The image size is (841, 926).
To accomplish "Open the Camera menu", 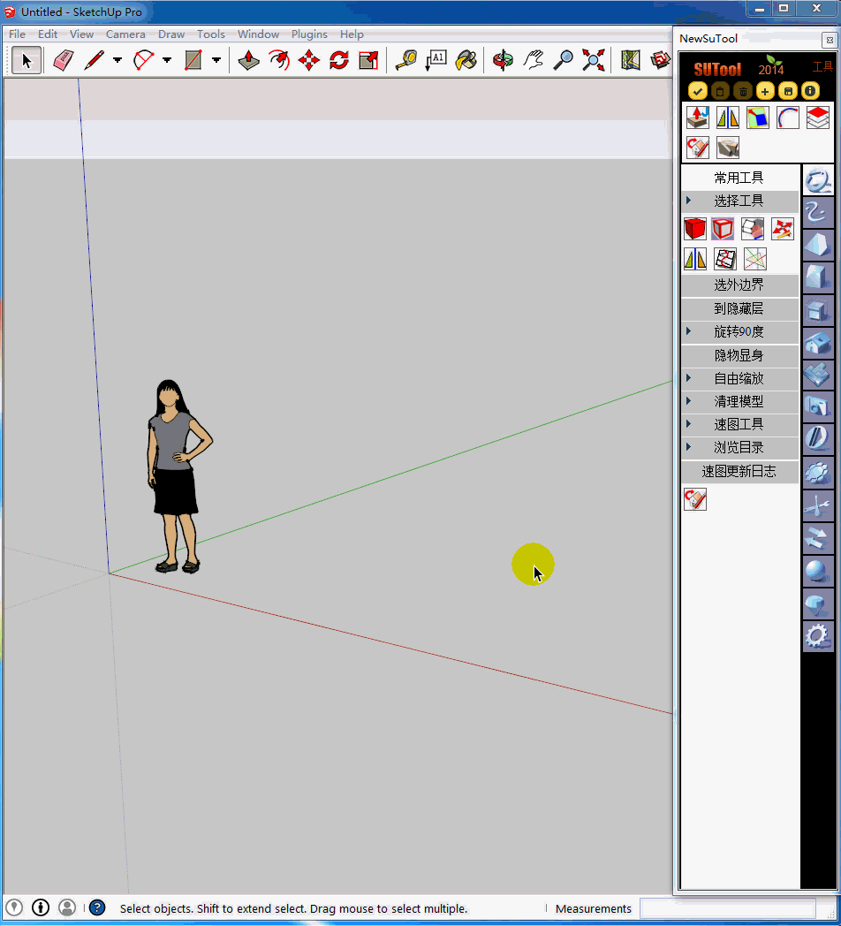I will pos(125,34).
